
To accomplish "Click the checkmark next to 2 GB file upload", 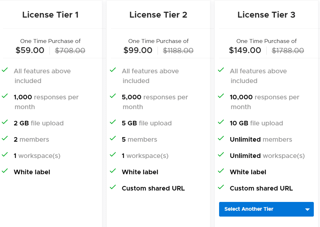I will [x=5, y=122].
